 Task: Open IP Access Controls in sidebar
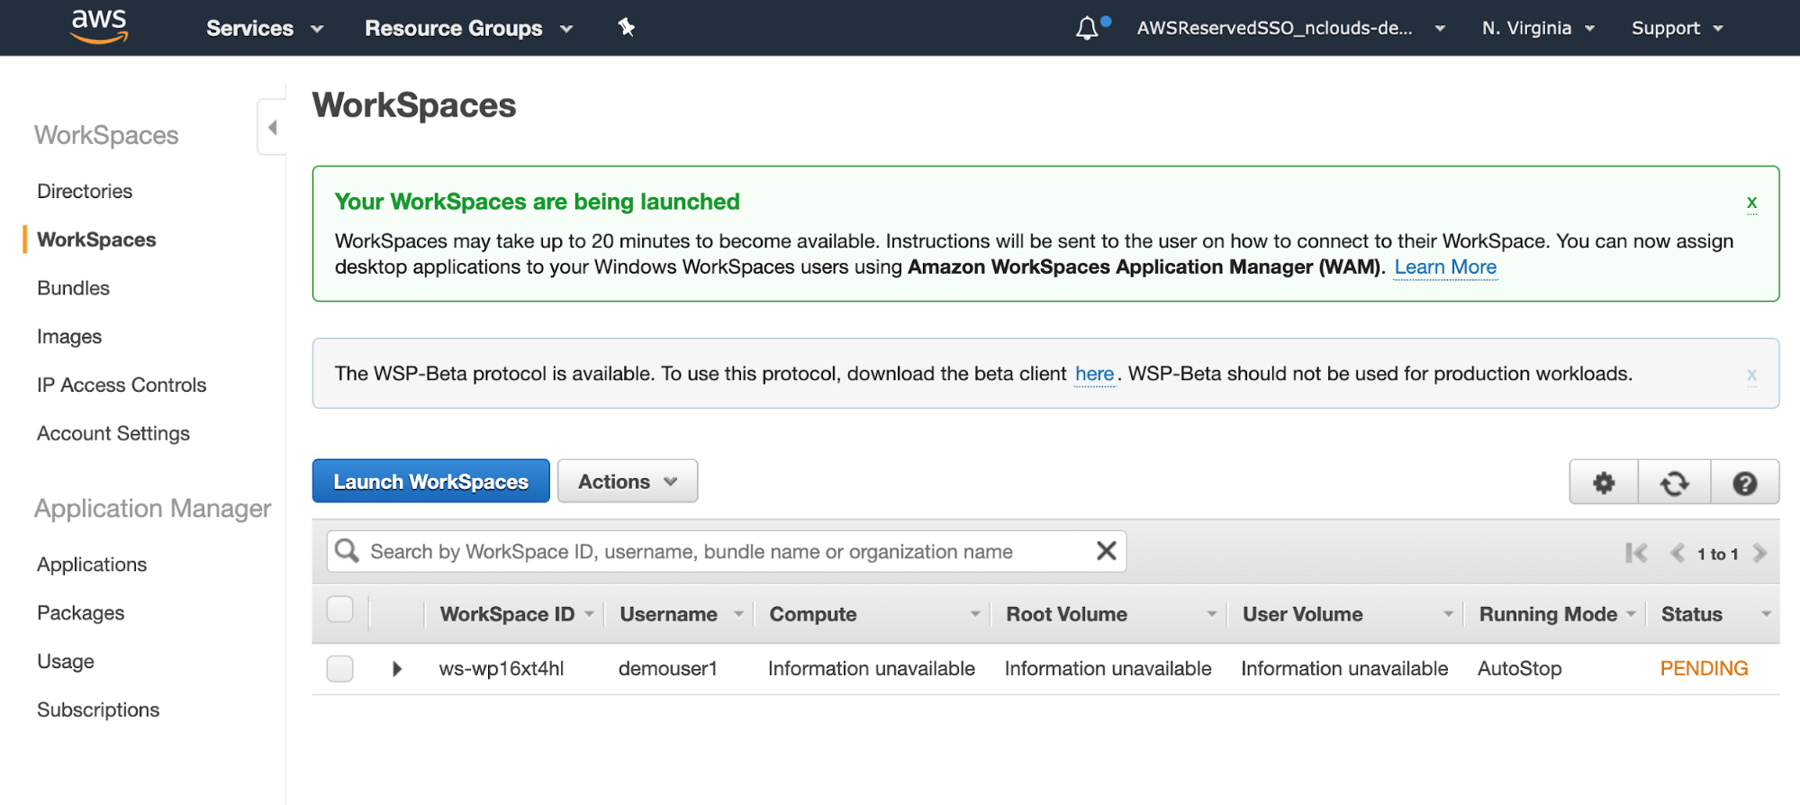point(122,384)
